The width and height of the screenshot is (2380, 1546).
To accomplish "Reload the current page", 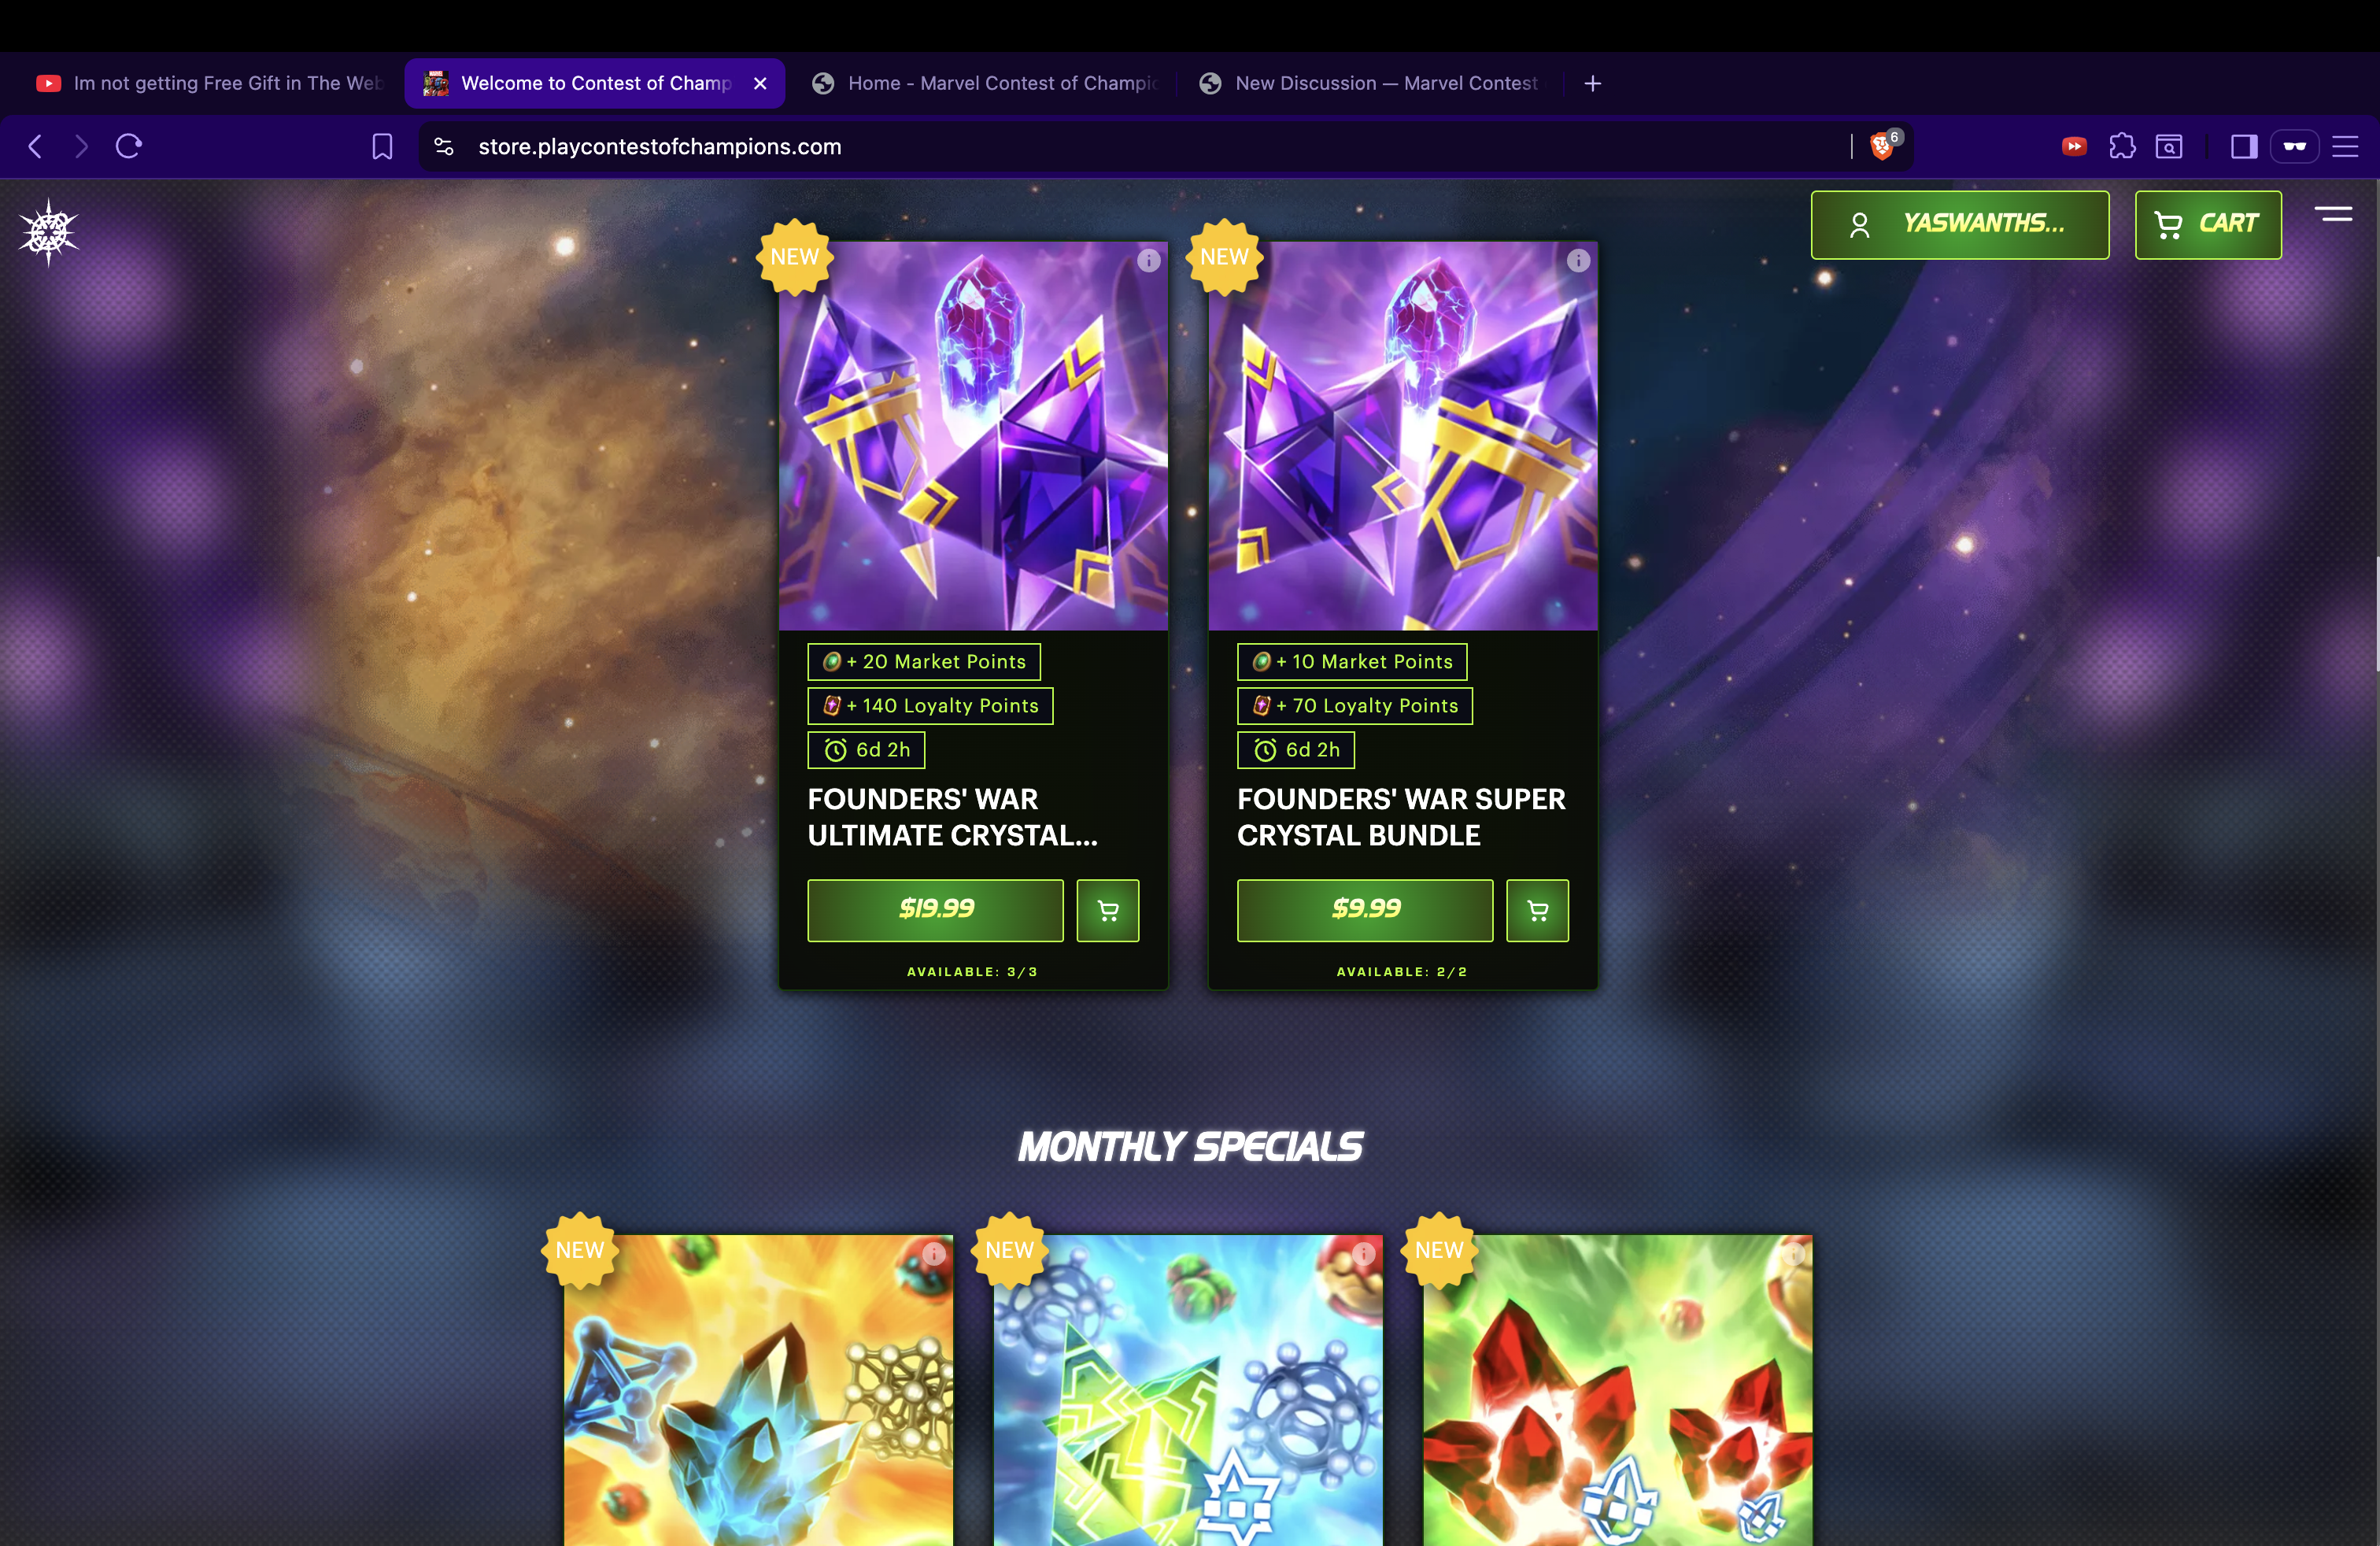I will 129,146.
